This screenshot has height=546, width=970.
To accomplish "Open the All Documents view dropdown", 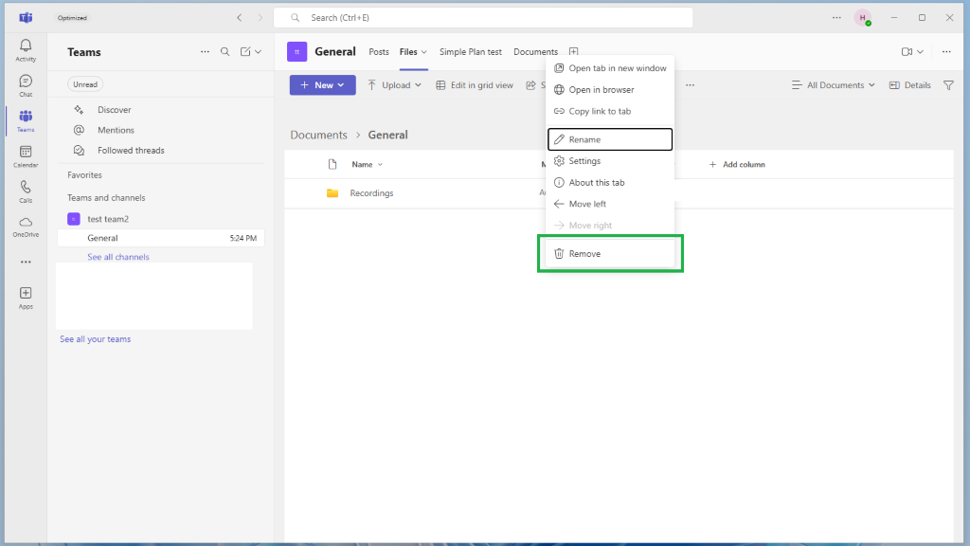I will [x=834, y=85].
